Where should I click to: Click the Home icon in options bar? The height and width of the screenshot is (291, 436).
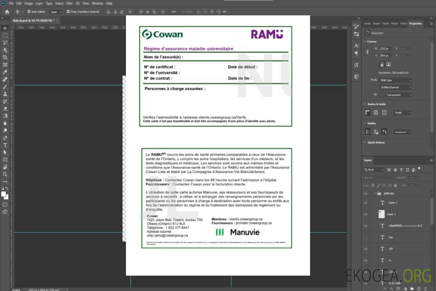click(7, 12)
